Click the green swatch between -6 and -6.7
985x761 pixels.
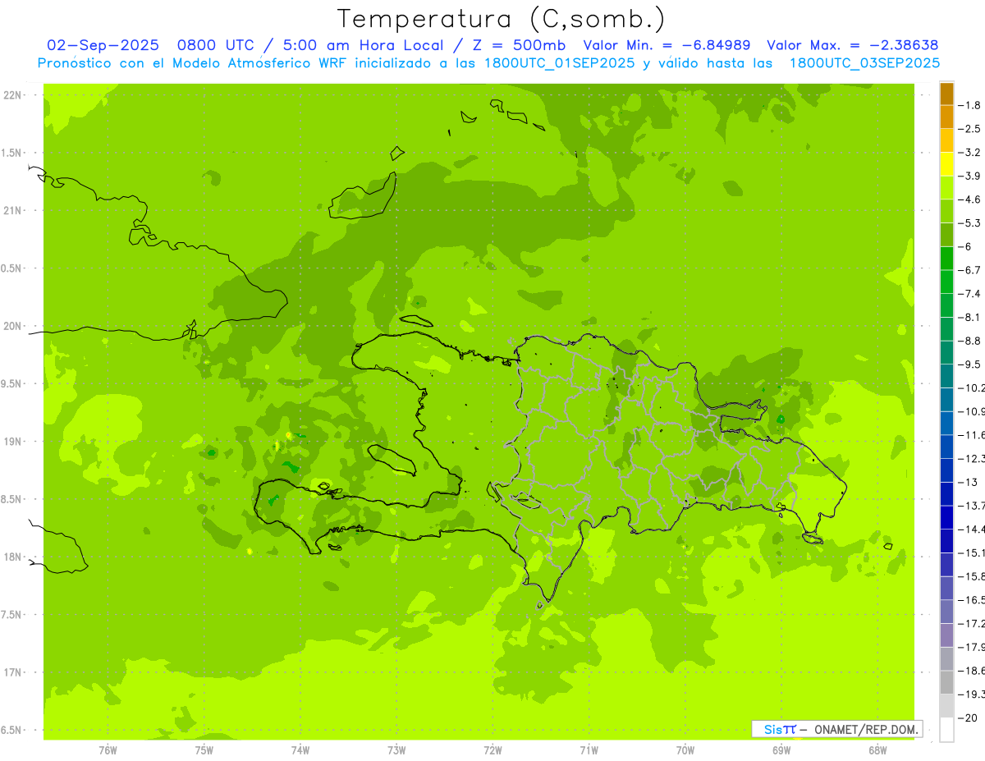[946, 258]
